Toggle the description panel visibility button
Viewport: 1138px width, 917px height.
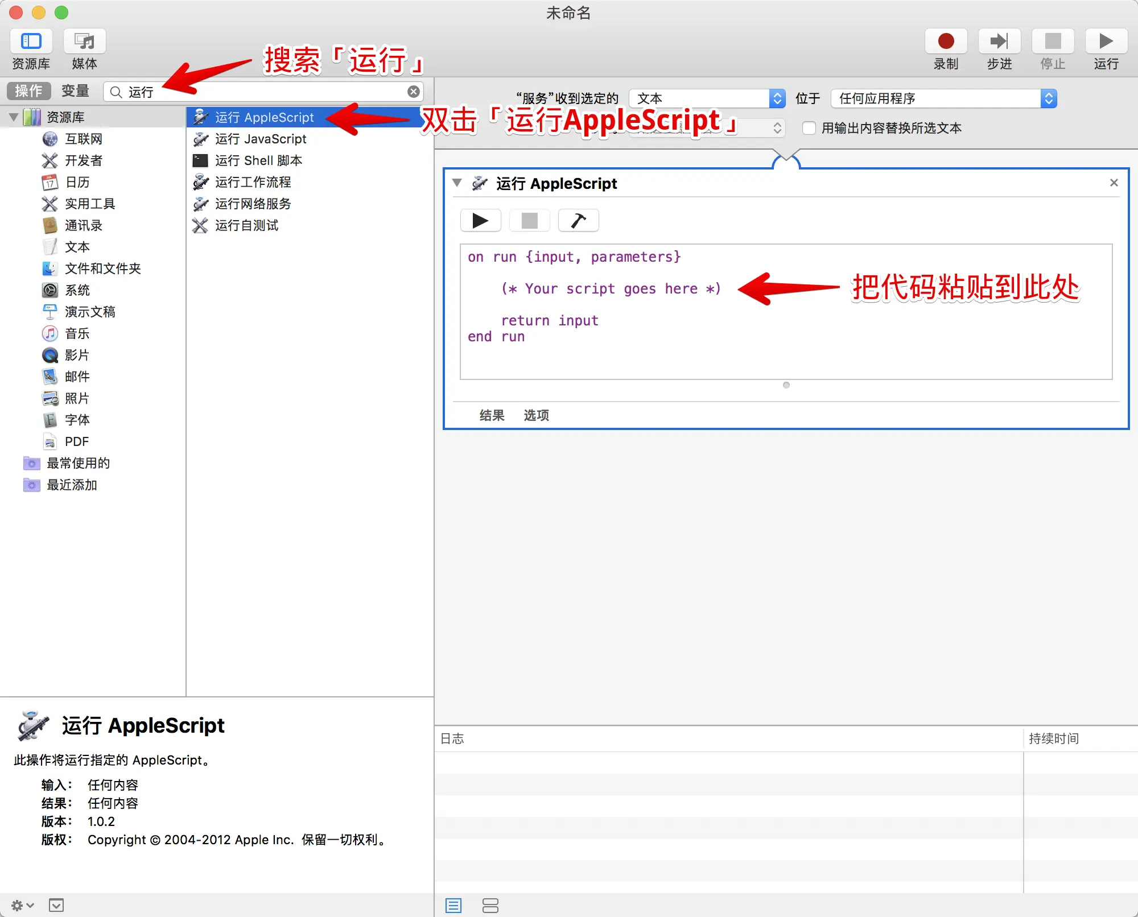click(56, 905)
